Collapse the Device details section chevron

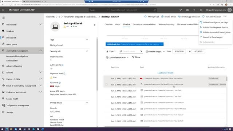[87, 103]
